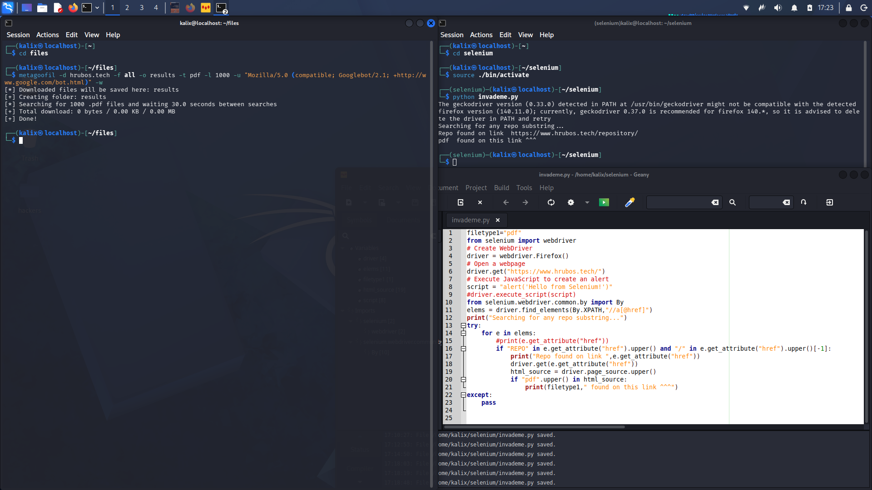The width and height of the screenshot is (872, 490).
Task: Open View menu in selenium terminal
Action: point(525,35)
